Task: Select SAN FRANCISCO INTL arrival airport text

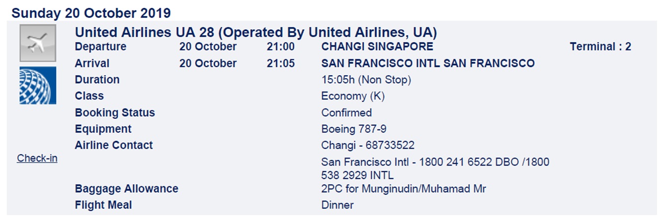Action: click(428, 63)
